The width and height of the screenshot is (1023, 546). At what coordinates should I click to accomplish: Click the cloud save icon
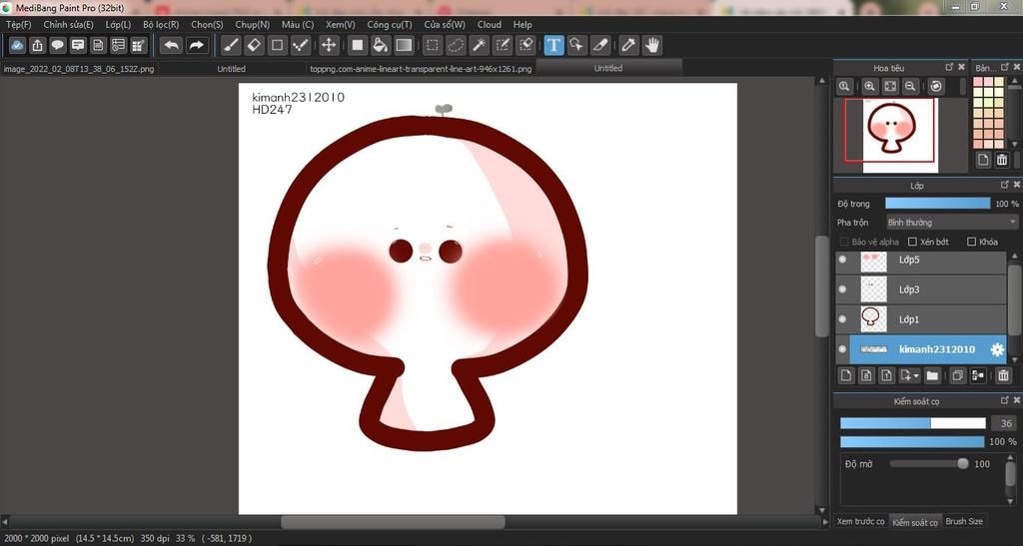tap(17, 45)
